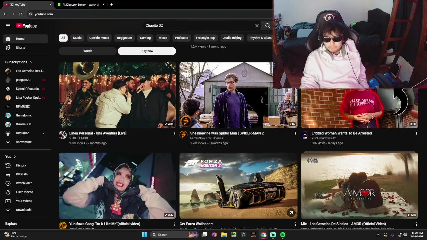427x240 pixels.
Task: Expand the Subscriptions section chevron
Action: coord(31,62)
